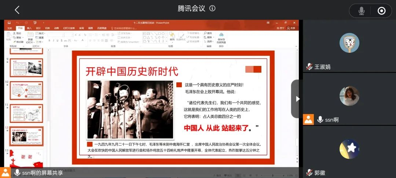Open the 插入 ribbon tab
The image size is (396, 178).
[29, 28]
